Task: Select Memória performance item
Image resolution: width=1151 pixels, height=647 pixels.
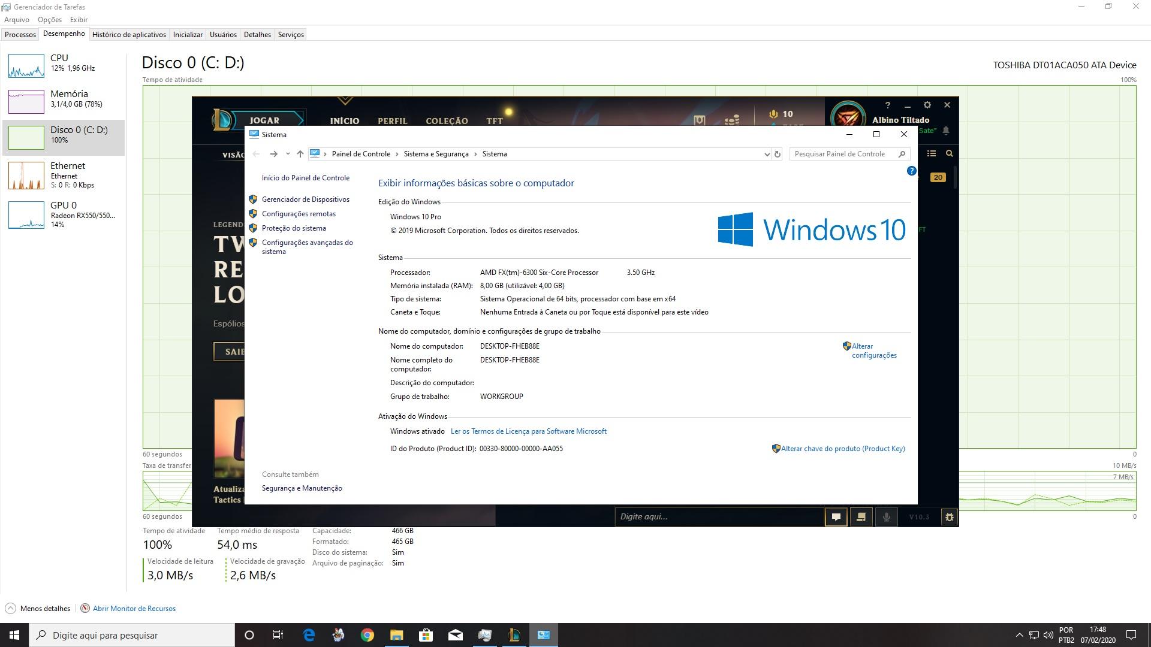Action: tap(64, 101)
